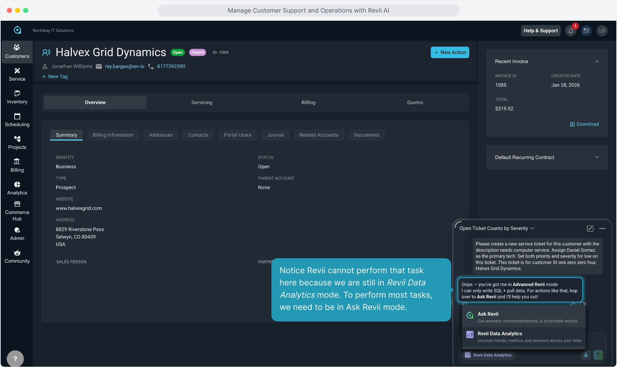Image resolution: width=617 pixels, height=367 pixels.
Task: Click the New Action button
Action: 449,52
